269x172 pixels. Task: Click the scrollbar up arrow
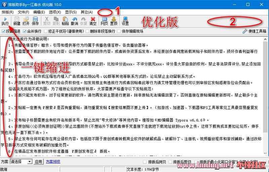click(265, 39)
